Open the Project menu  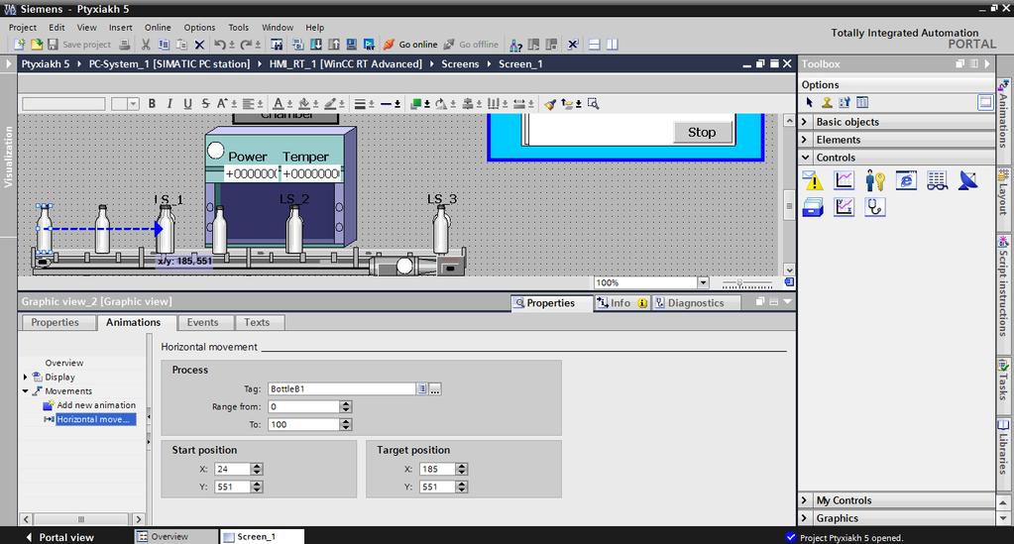[23, 27]
